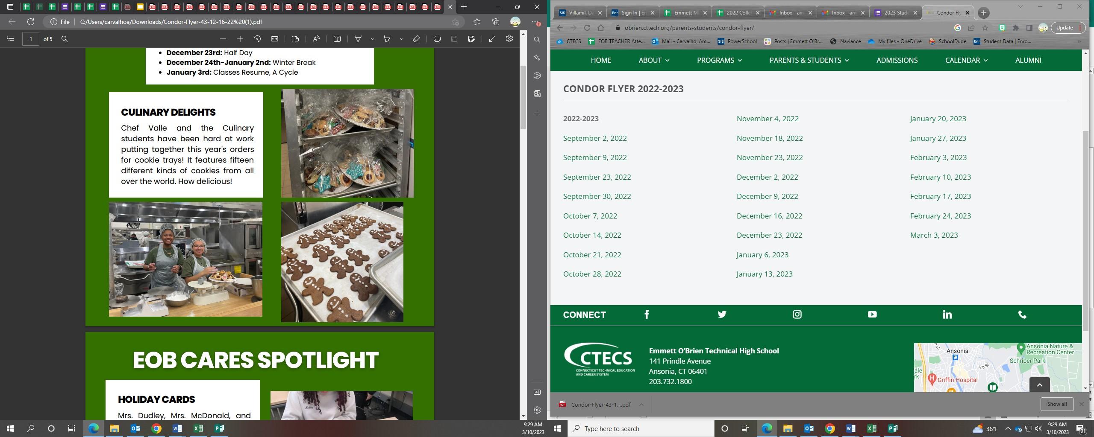Open Windows Start menu on right taskbar
1094x437 pixels.
557,428
